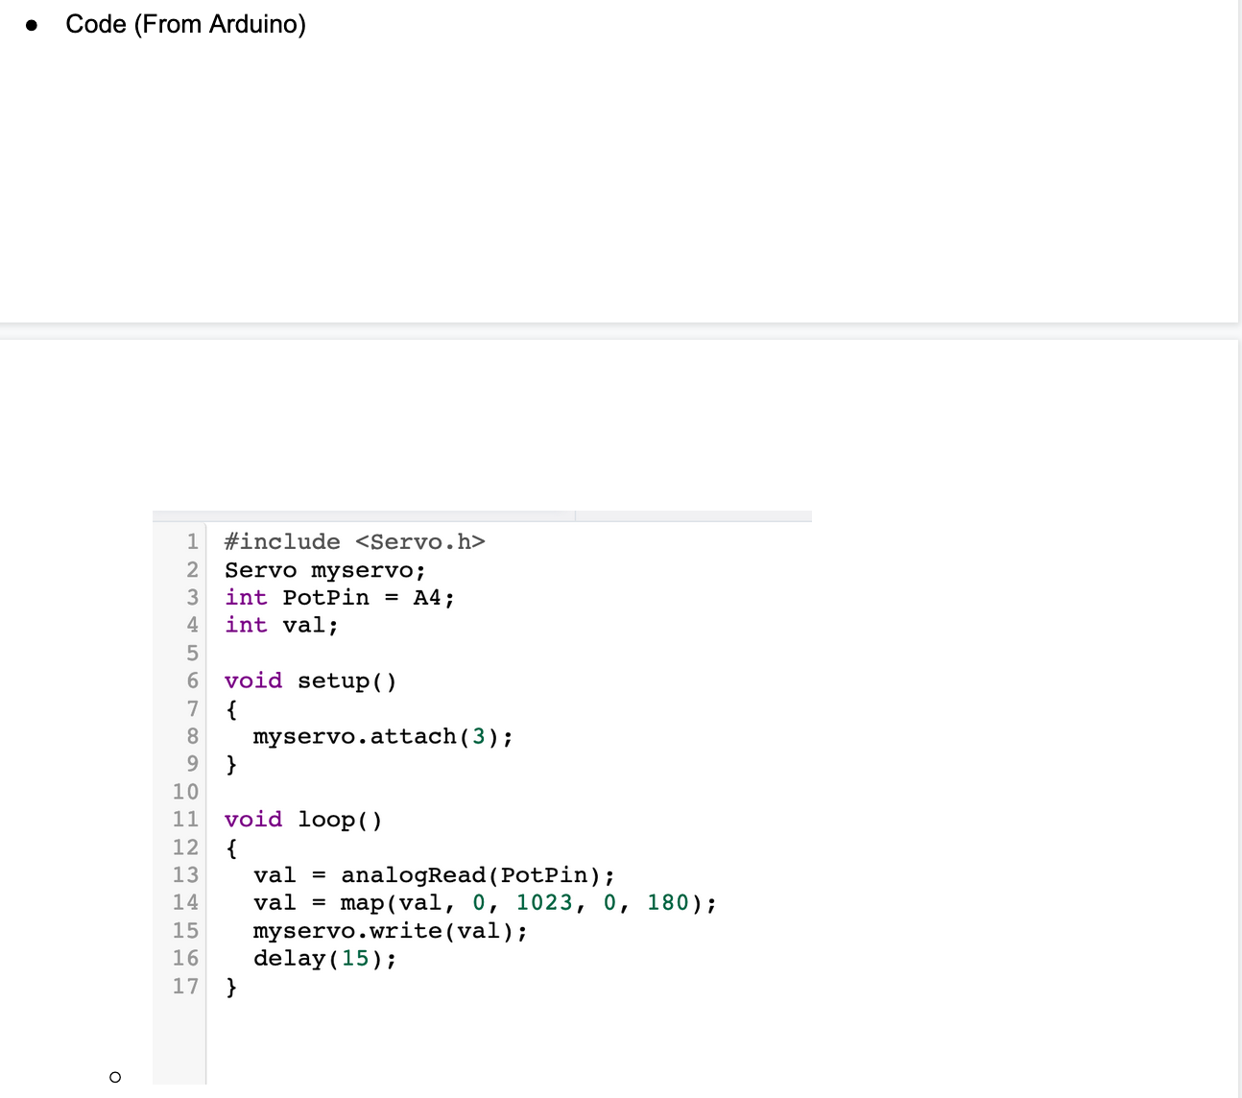Click line number 10 in the gutter
Image resolution: width=1242 pixels, height=1098 pixels.
[x=185, y=793]
